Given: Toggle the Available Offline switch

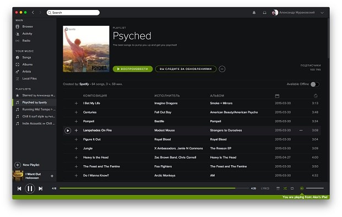Looking at the screenshot, I should click(x=314, y=84).
